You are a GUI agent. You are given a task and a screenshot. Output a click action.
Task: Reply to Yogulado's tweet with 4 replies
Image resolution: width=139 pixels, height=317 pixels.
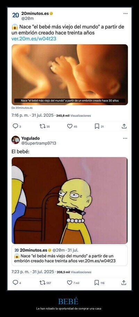[x=15, y=283]
